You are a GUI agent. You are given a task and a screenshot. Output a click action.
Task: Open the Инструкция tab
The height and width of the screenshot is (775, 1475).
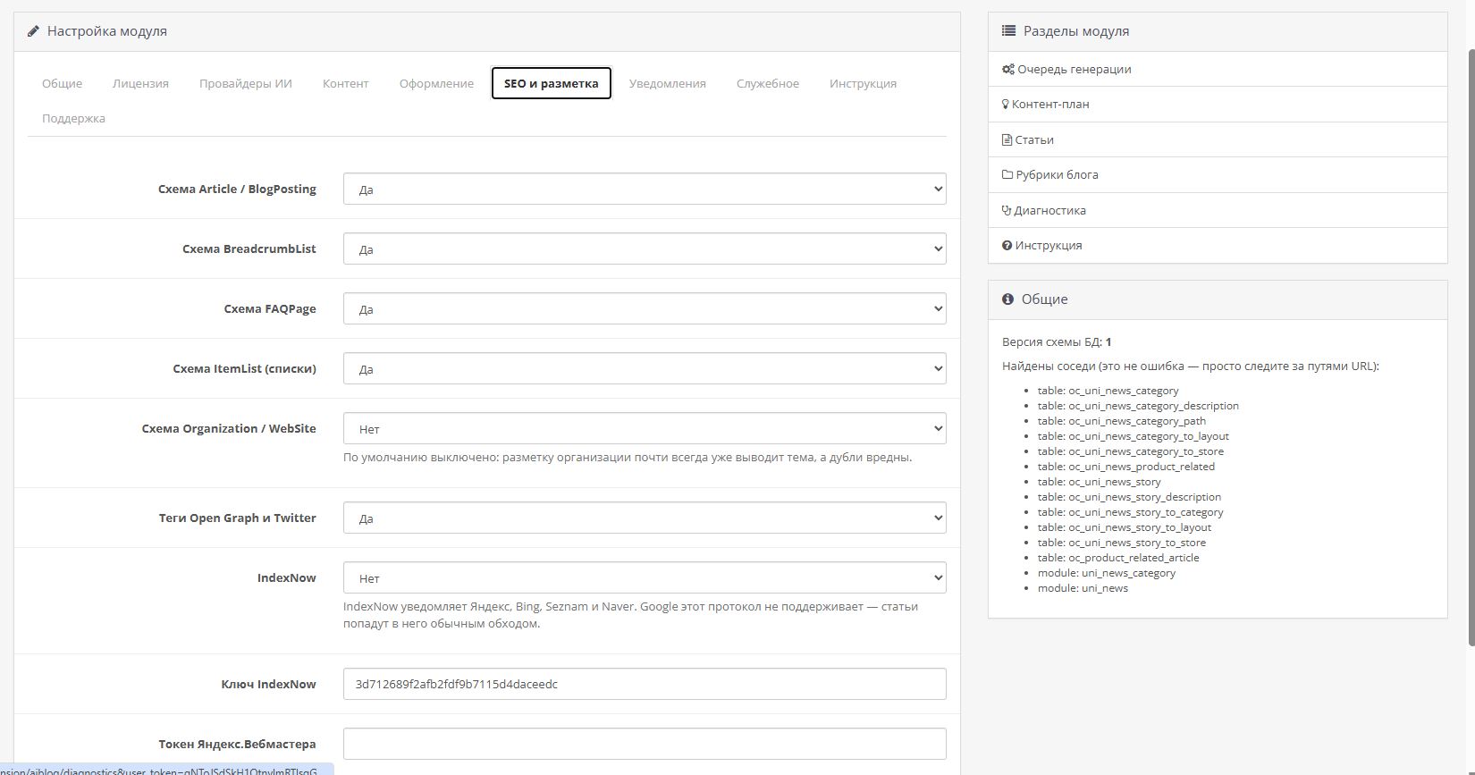[x=863, y=83]
